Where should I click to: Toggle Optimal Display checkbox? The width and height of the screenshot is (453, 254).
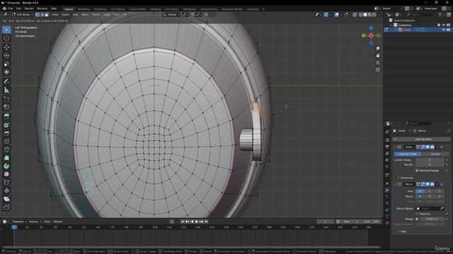[417, 171]
